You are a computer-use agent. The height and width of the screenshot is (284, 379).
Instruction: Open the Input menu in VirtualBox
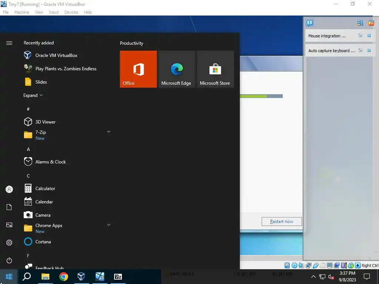coord(54,12)
